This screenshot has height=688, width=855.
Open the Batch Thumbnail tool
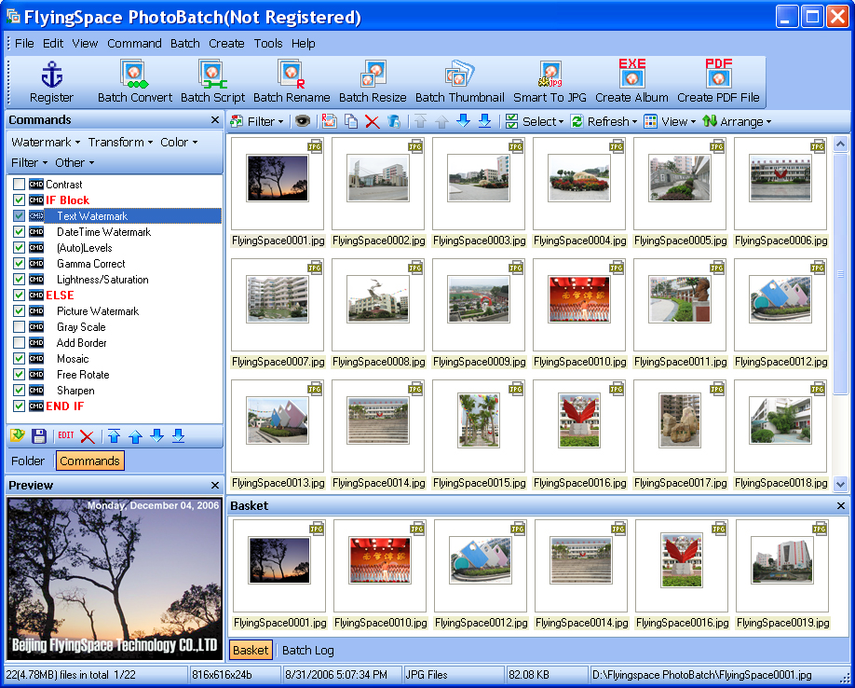(460, 82)
